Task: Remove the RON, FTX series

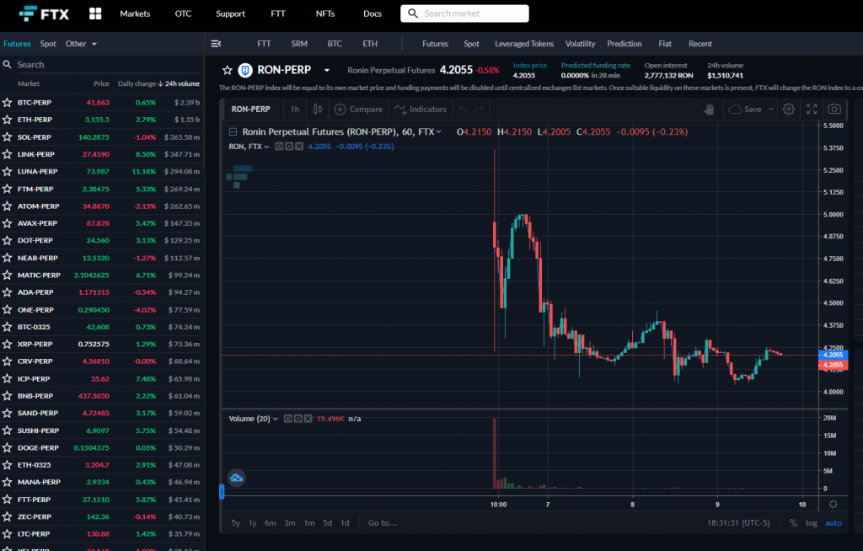Action: click(x=299, y=147)
